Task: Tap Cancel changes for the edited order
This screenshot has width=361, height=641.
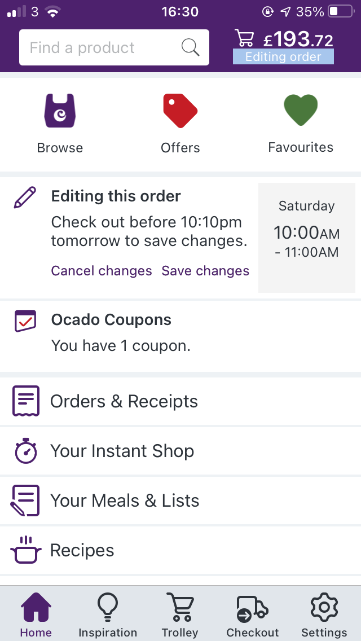Action: [102, 271]
